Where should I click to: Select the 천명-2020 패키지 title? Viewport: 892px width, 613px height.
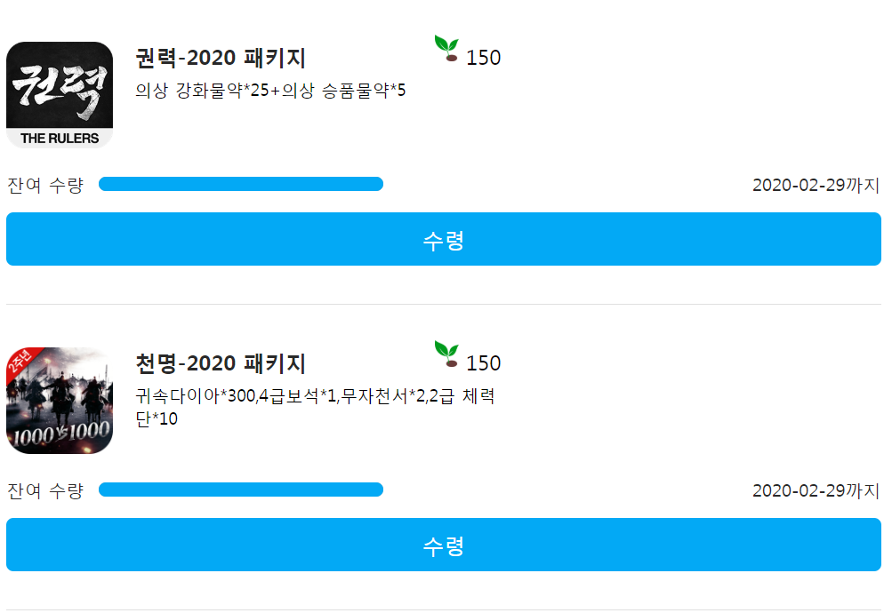click(x=221, y=363)
